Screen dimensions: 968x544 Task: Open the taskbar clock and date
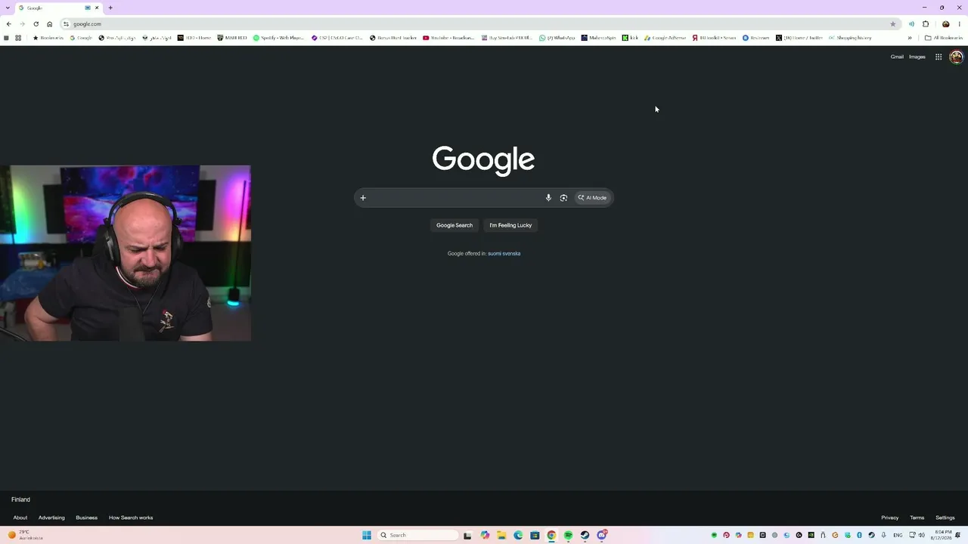[942, 535]
